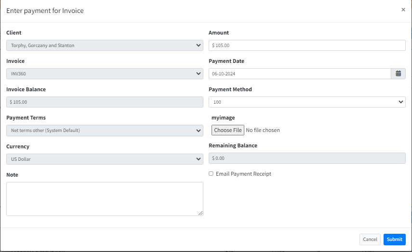The height and width of the screenshot is (252, 412).
Task: Grab the Note textarea resize handle
Action: point(200,213)
